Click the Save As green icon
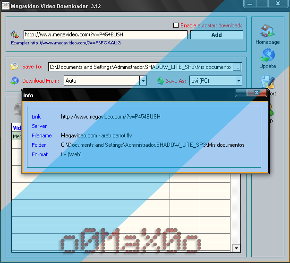This screenshot has height=263, width=290. tap(160, 81)
